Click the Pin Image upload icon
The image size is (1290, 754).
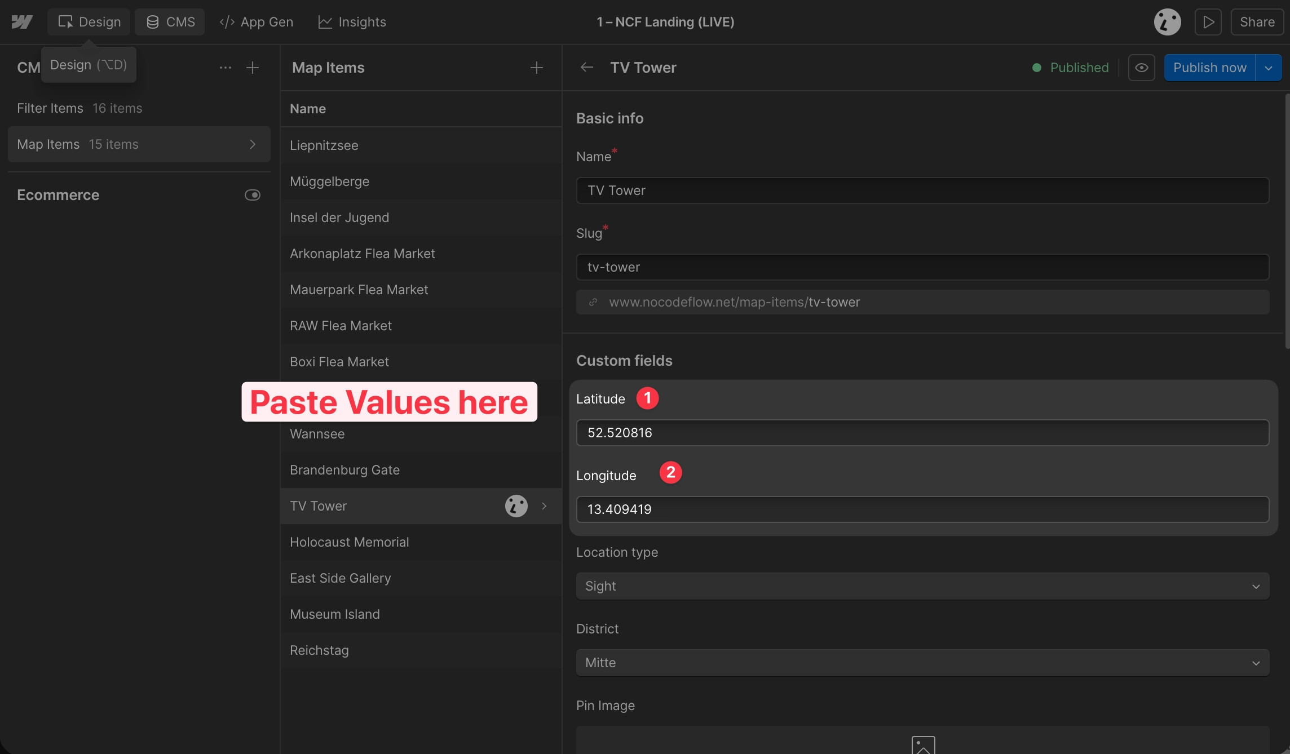pyautogui.click(x=924, y=745)
